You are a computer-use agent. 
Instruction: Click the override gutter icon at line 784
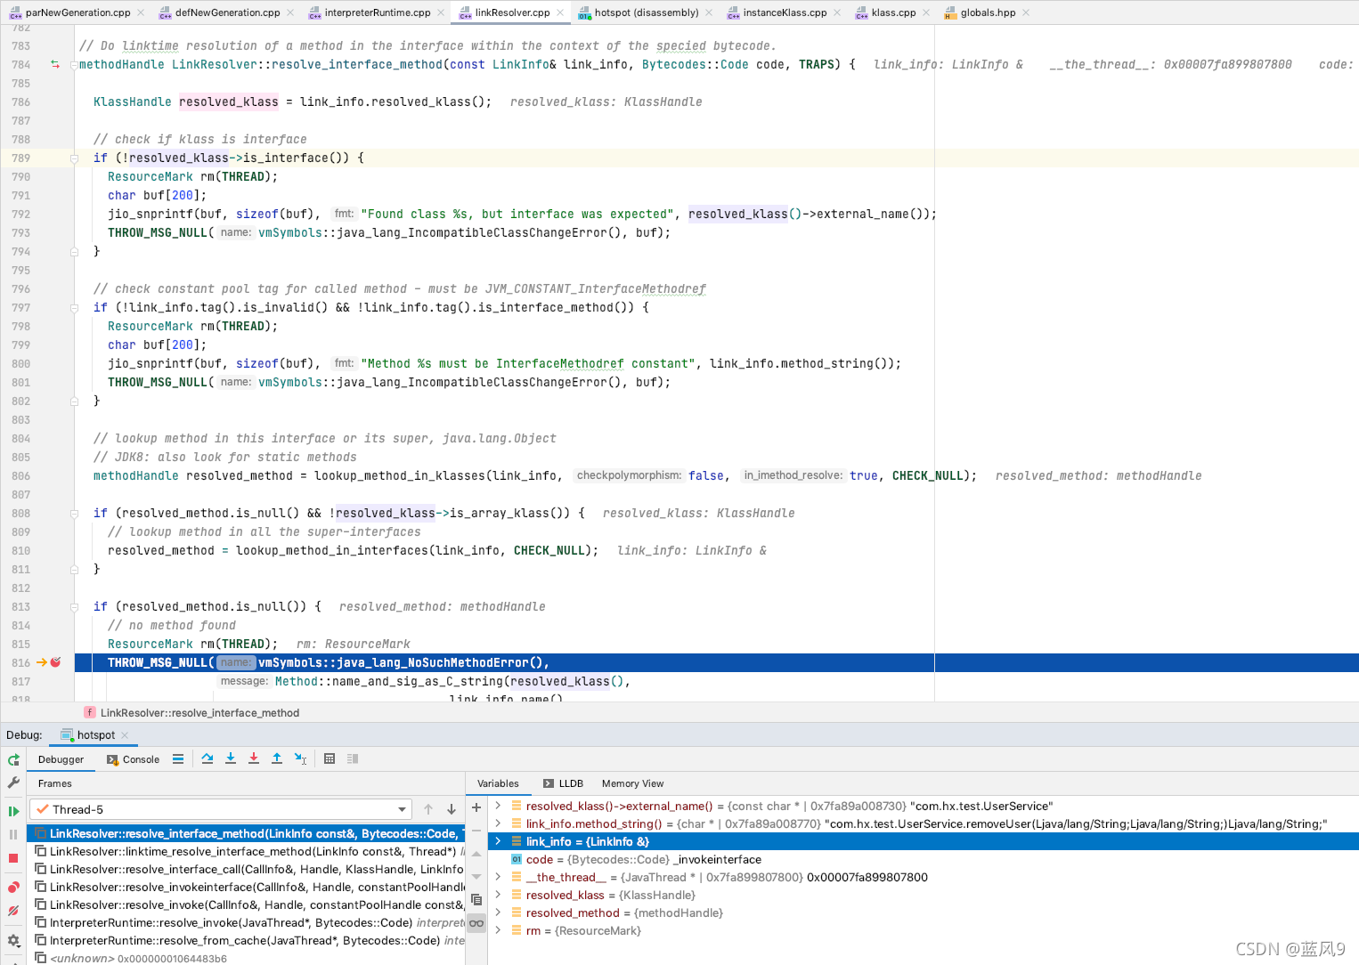tap(55, 64)
